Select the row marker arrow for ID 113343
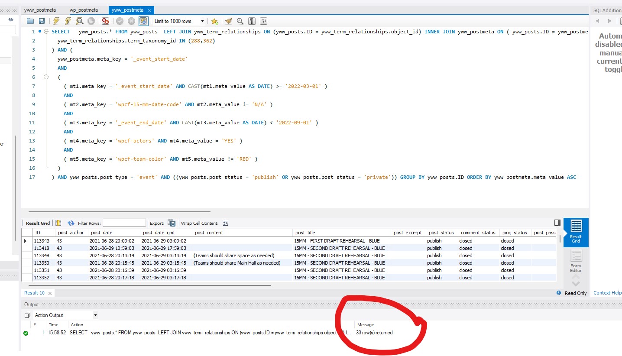Screen dimensions: 622x356 (x=26, y=241)
